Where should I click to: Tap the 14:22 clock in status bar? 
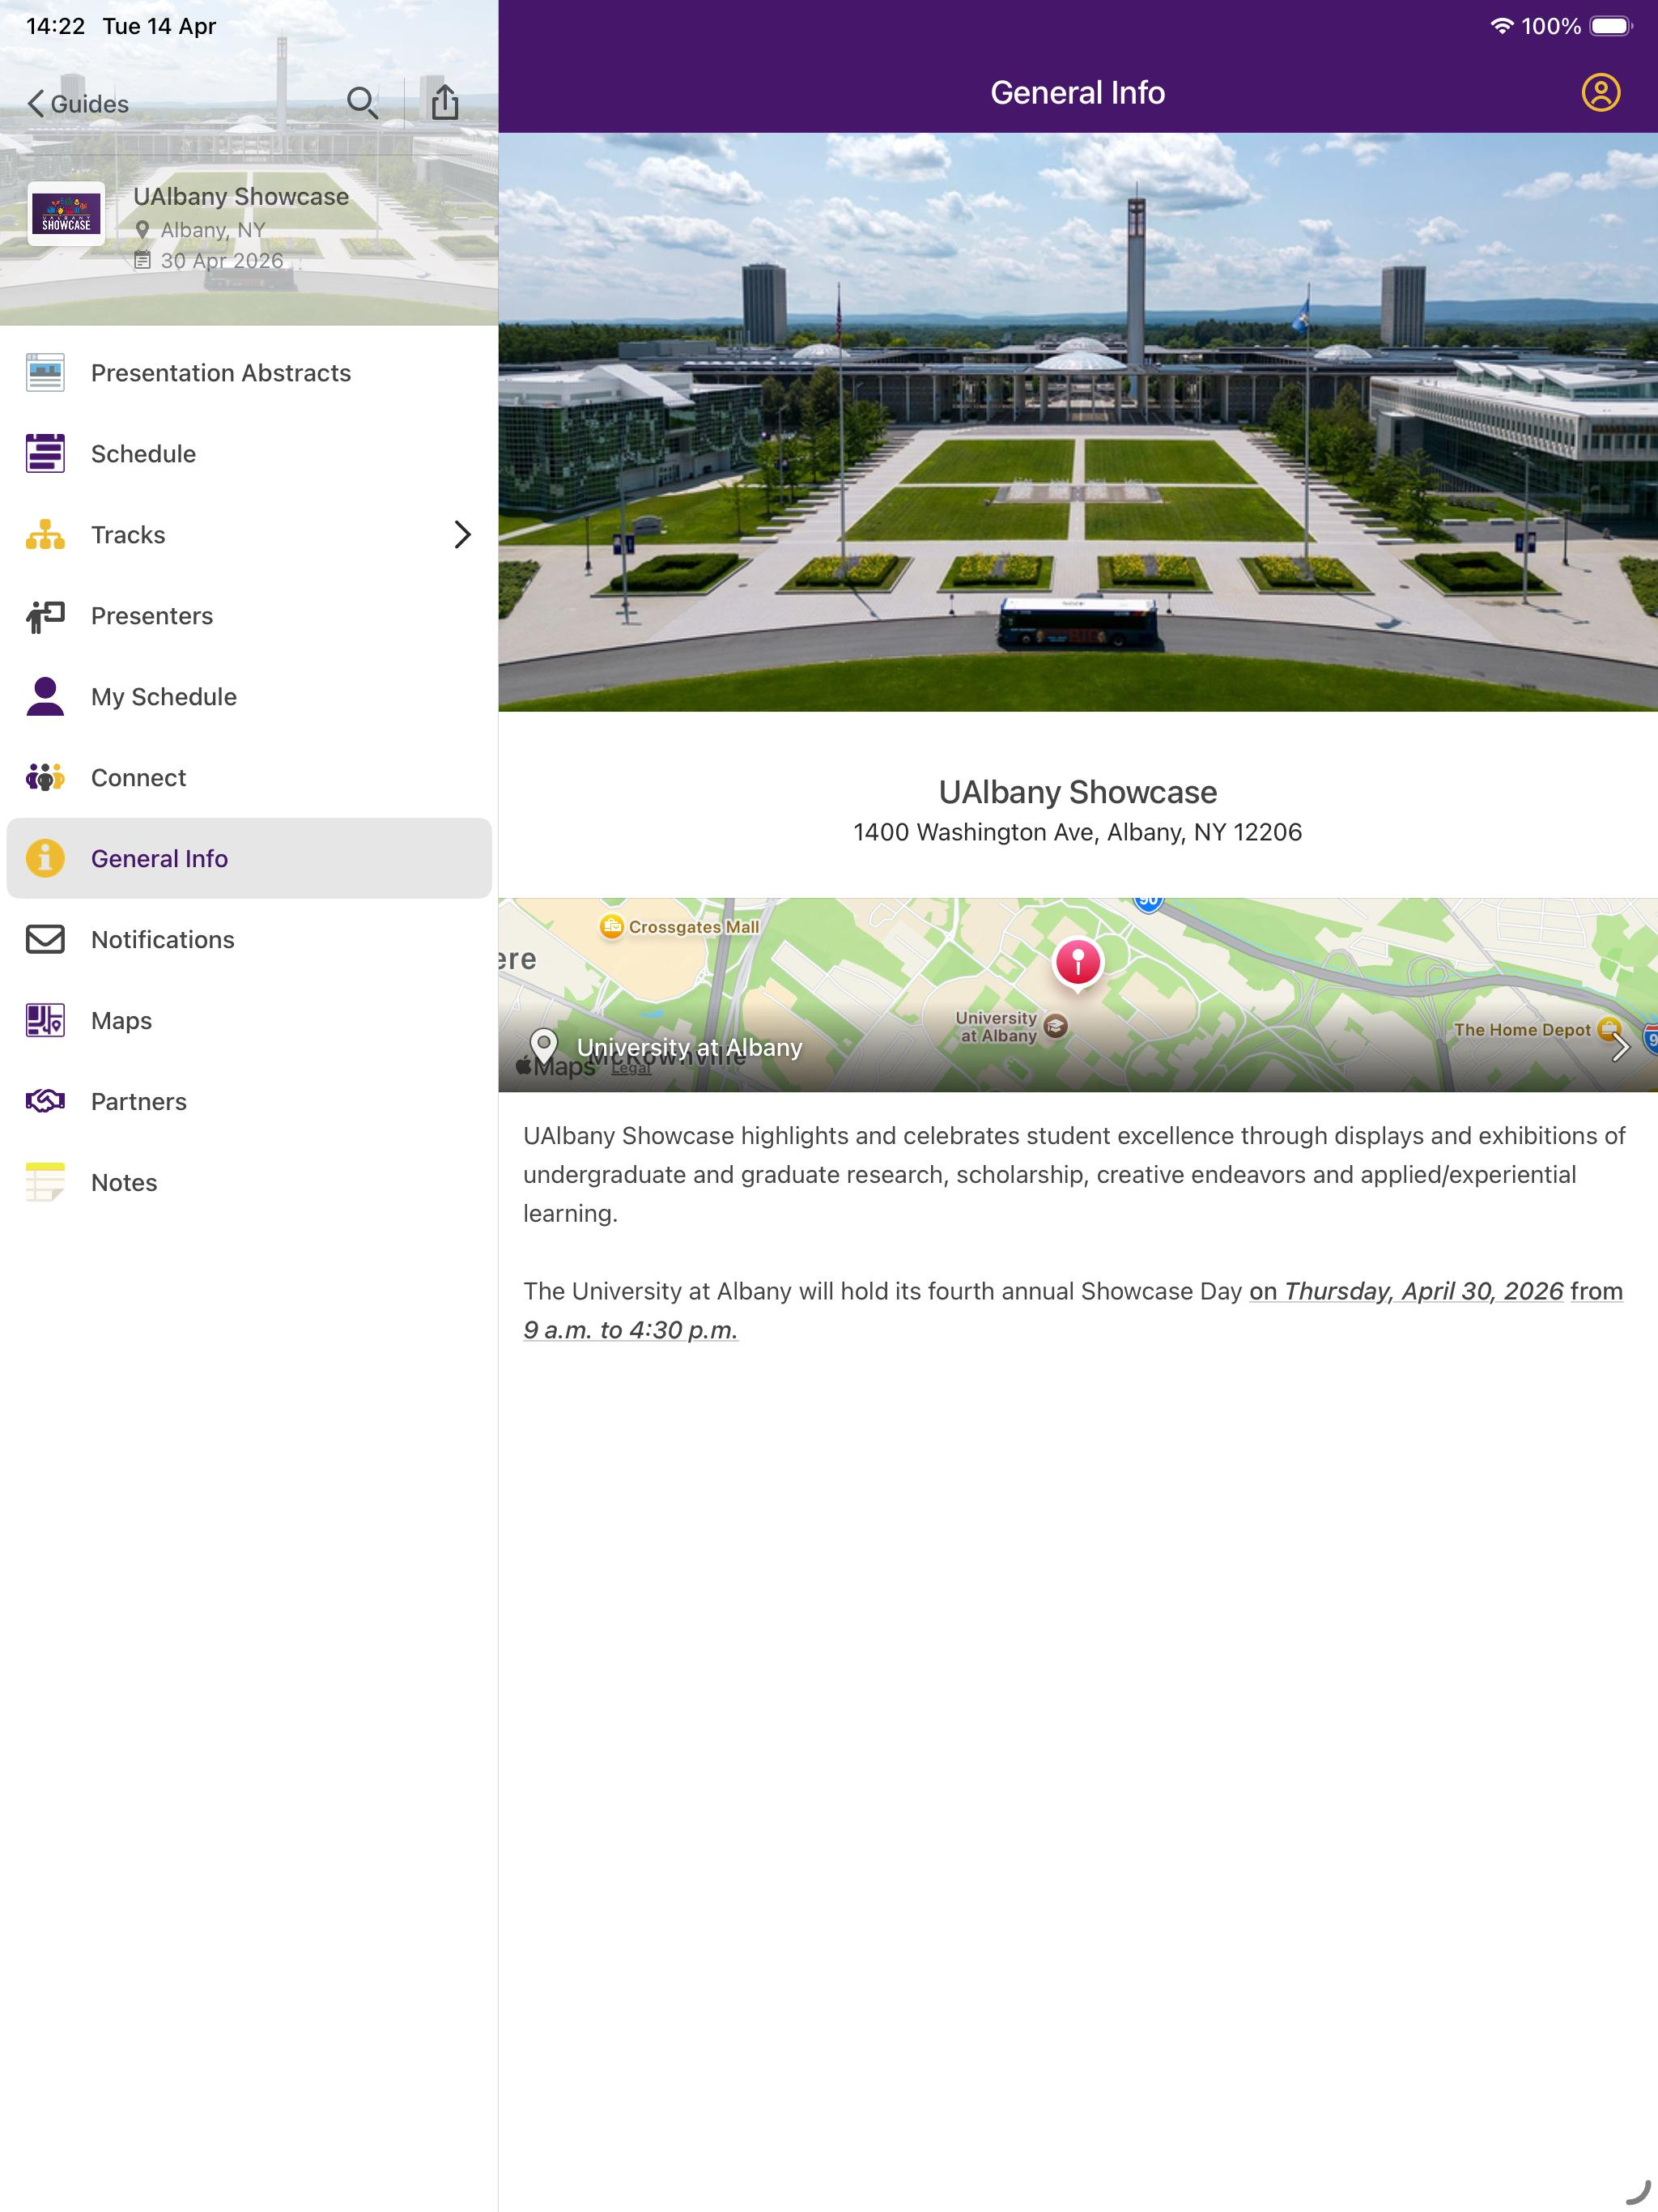coord(56,26)
